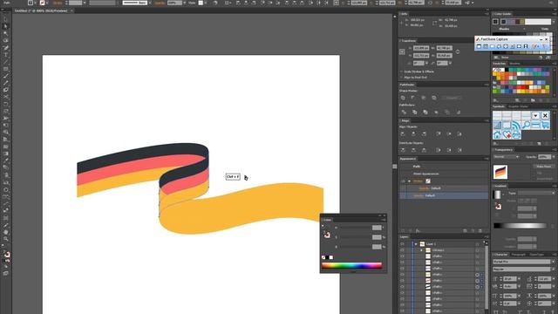Click the color spectrum bar in Color panel
The width and height of the screenshot is (558, 314).
pyautogui.click(x=351, y=265)
